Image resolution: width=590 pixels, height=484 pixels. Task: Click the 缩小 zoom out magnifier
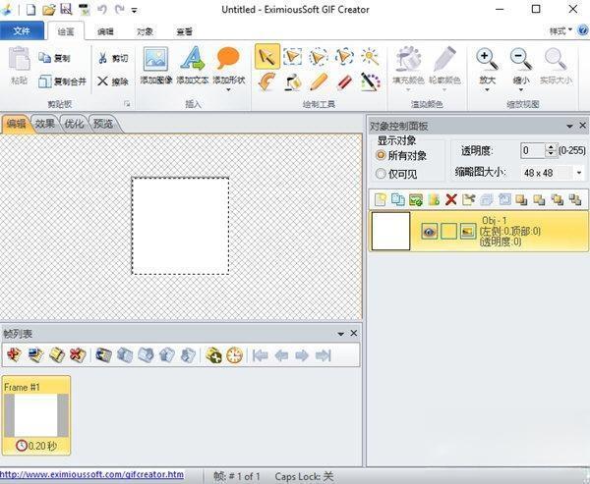[x=521, y=59]
